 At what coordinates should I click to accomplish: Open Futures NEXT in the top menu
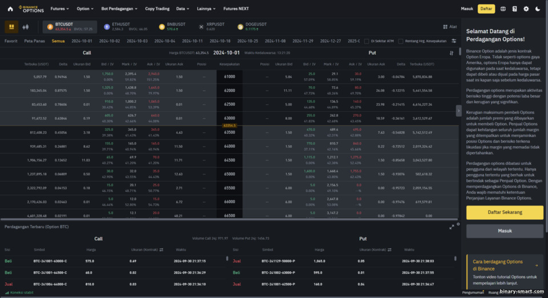[x=236, y=9]
